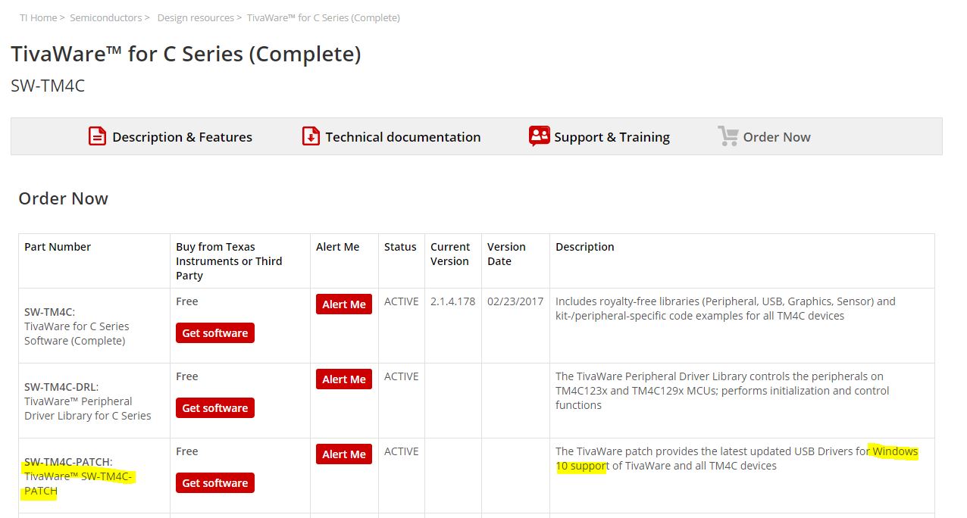The width and height of the screenshot is (967, 518).
Task: Click the Order Now section heading
Action: (63, 198)
